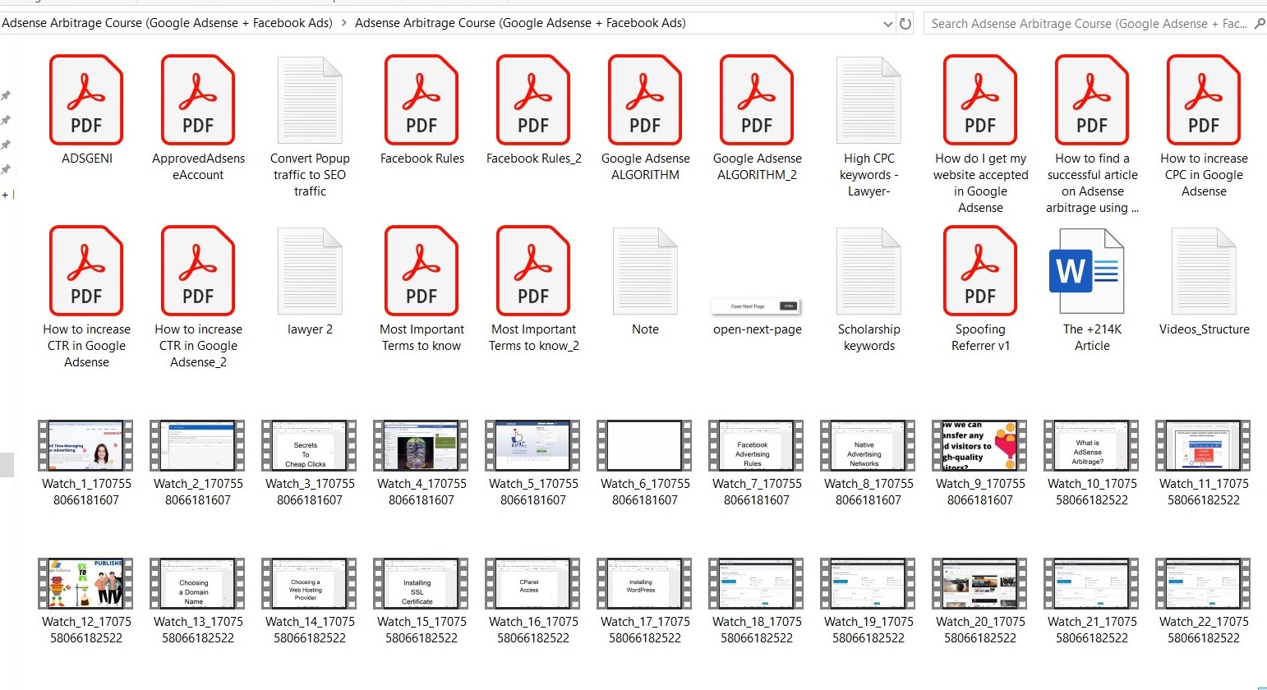Expand the address bar history dropdown
The width and height of the screenshot is (1267, 690).
887,24
